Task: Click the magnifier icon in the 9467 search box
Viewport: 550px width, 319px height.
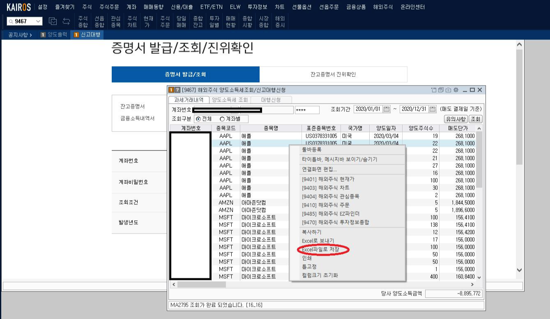Action: [x=10, y=21]
